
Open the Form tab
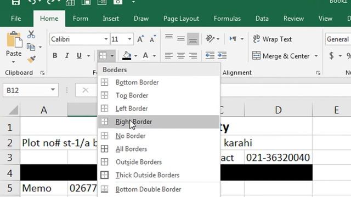[81, 19]
